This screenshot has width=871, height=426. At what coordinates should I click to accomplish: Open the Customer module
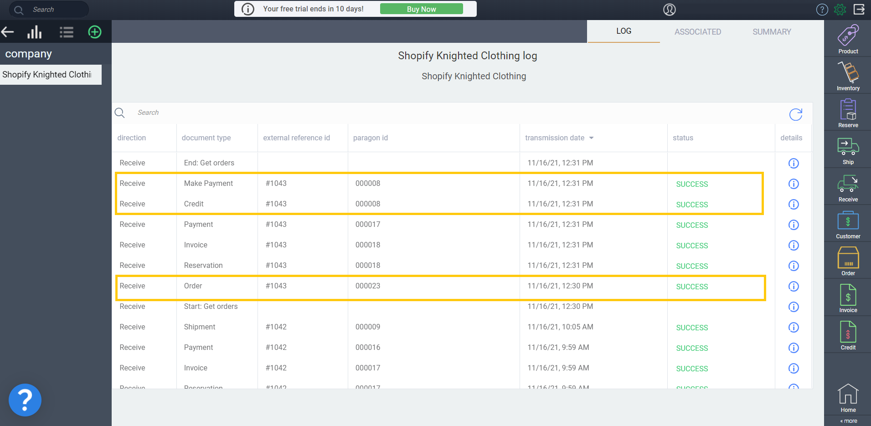(x=848, y=224)
